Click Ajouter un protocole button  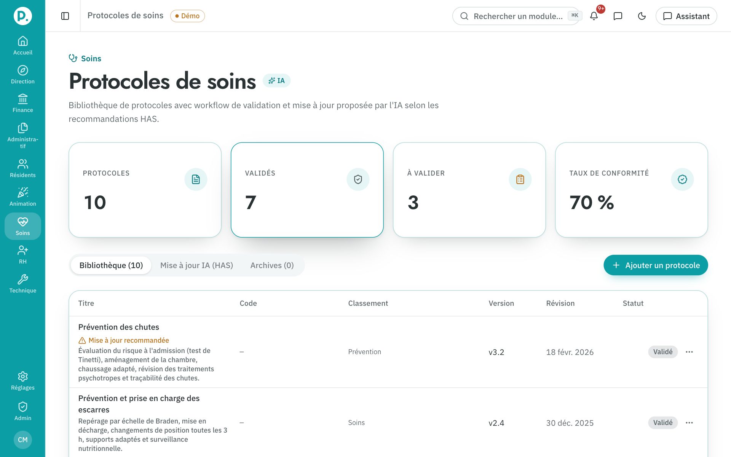[656, 265]
